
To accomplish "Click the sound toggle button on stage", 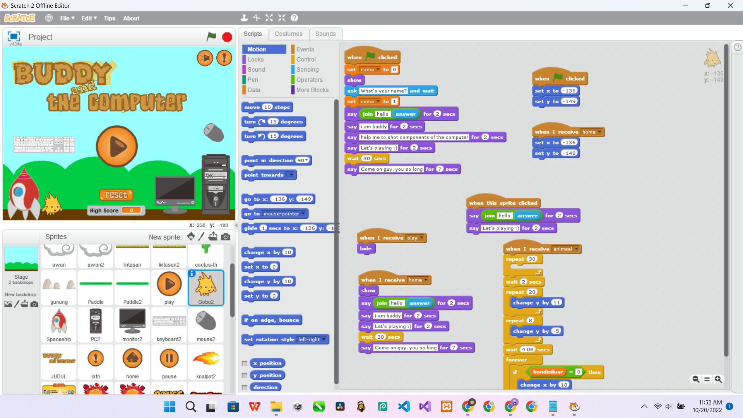I will 205,58.
